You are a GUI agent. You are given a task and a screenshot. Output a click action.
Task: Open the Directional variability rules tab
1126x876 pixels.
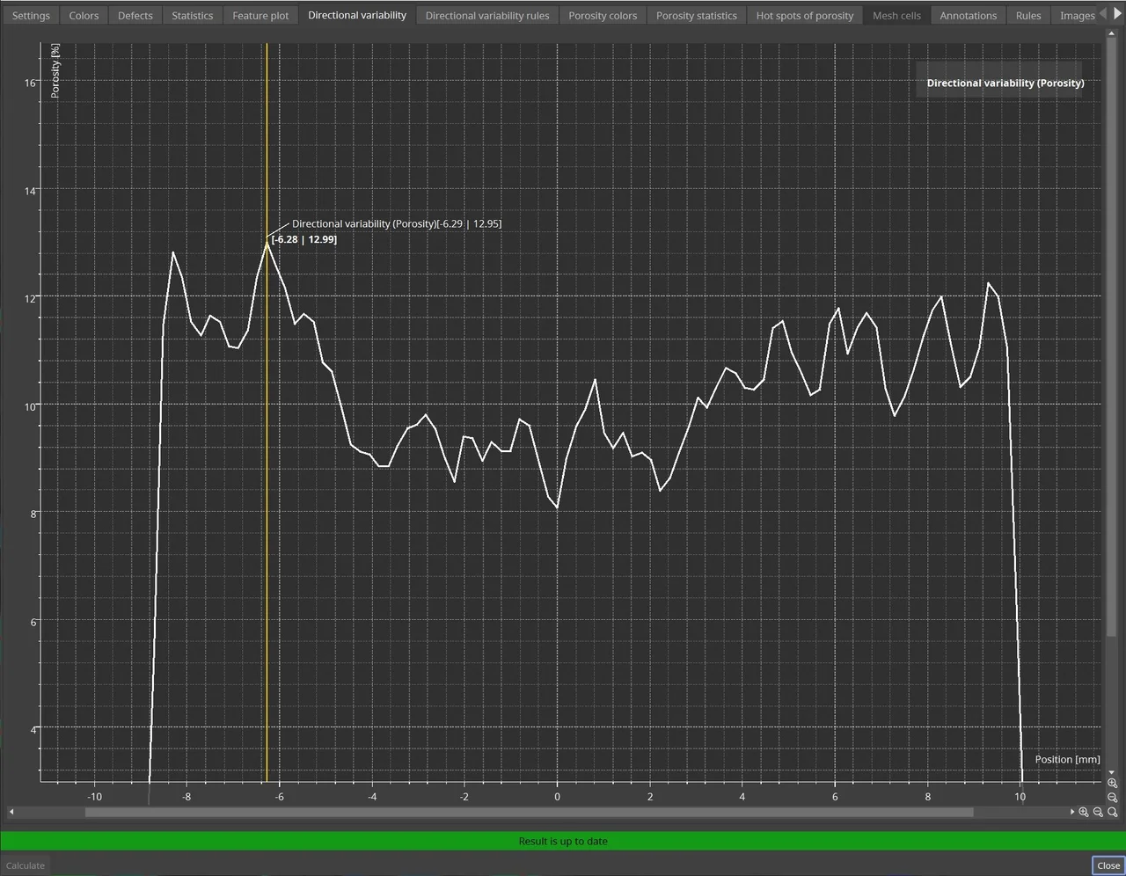(487, 15)
